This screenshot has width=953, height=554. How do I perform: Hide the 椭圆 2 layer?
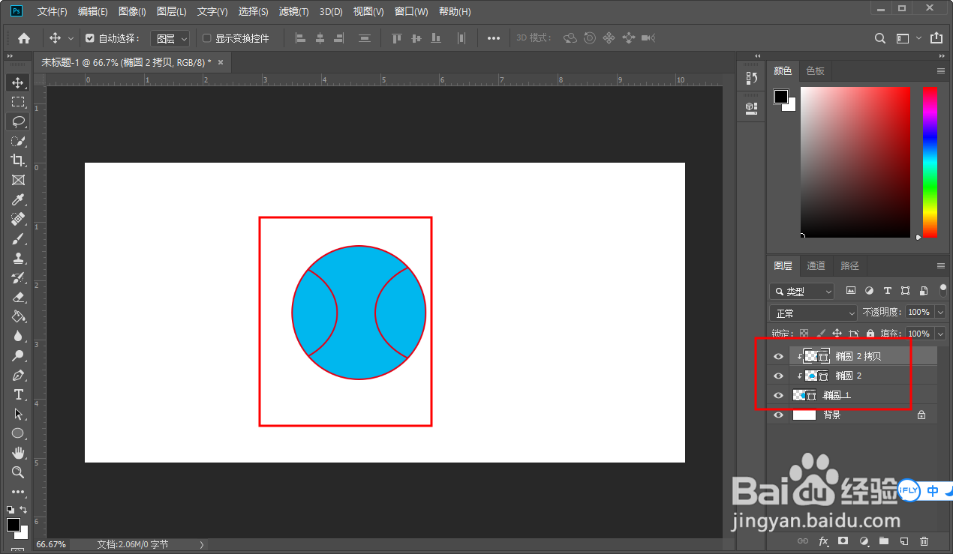[x=778, y=376]
